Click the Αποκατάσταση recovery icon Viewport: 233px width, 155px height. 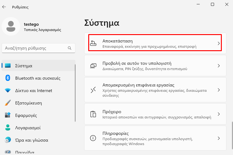coord(93,43)
